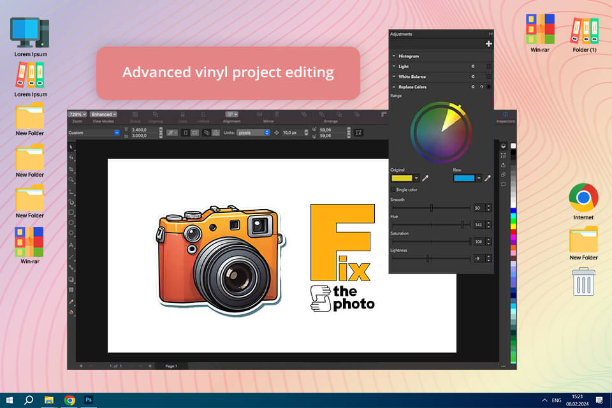Pick new color with the eyedropper

coord(487,178)
